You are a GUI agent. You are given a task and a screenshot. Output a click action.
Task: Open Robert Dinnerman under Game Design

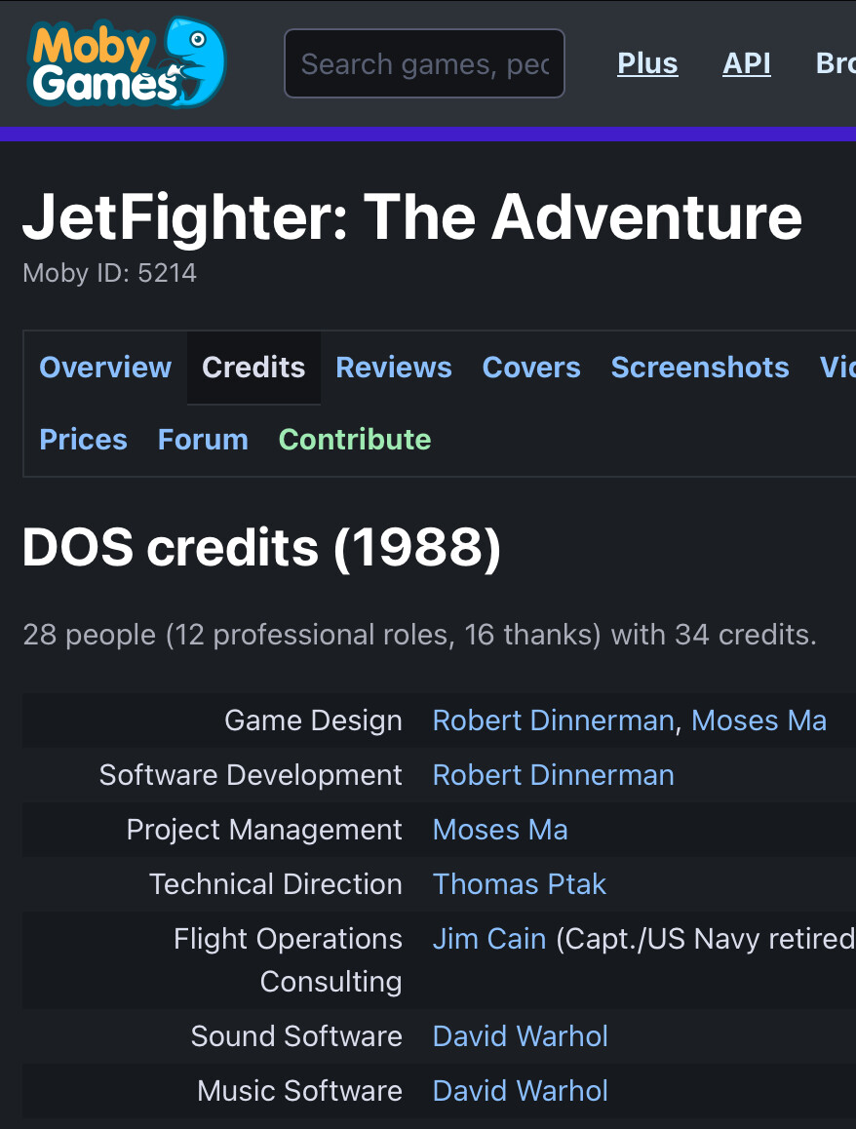point(553,720)
